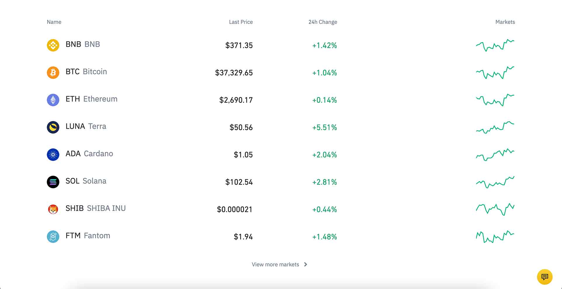Click the BNB coin logo icon
The width and height of the screenshot is (562, 289).
[53, 45]
